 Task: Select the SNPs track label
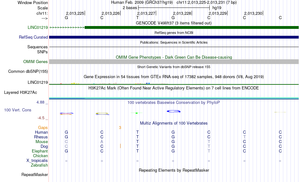42,52
